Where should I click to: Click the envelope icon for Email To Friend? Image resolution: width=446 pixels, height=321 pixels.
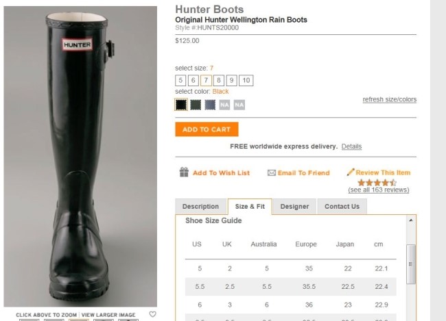[x=272, y=172]
